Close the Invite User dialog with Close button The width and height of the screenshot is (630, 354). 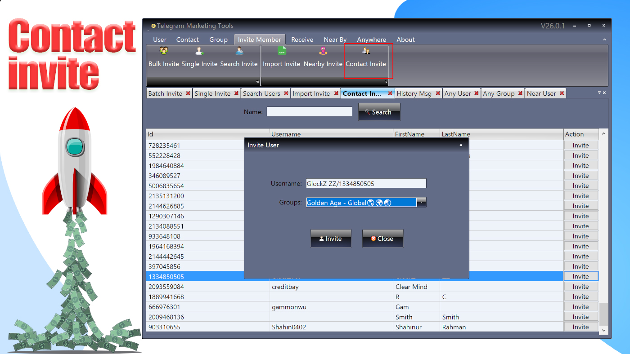[382, 239]
